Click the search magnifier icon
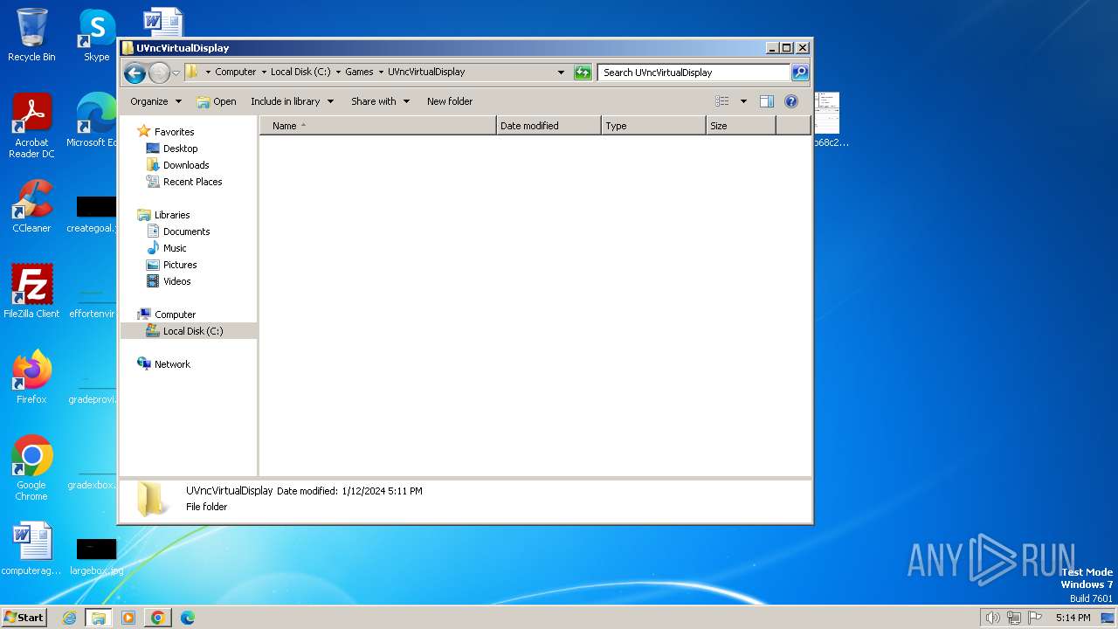1118x629 pixels. [x=799, y=73]
